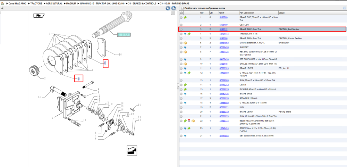Click the Qty column header
347x167 pixels.
[x=214, y=13]
